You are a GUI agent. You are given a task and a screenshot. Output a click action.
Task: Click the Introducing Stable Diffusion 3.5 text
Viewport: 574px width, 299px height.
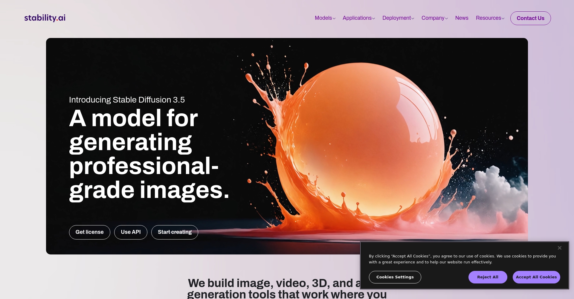point(127,100)
